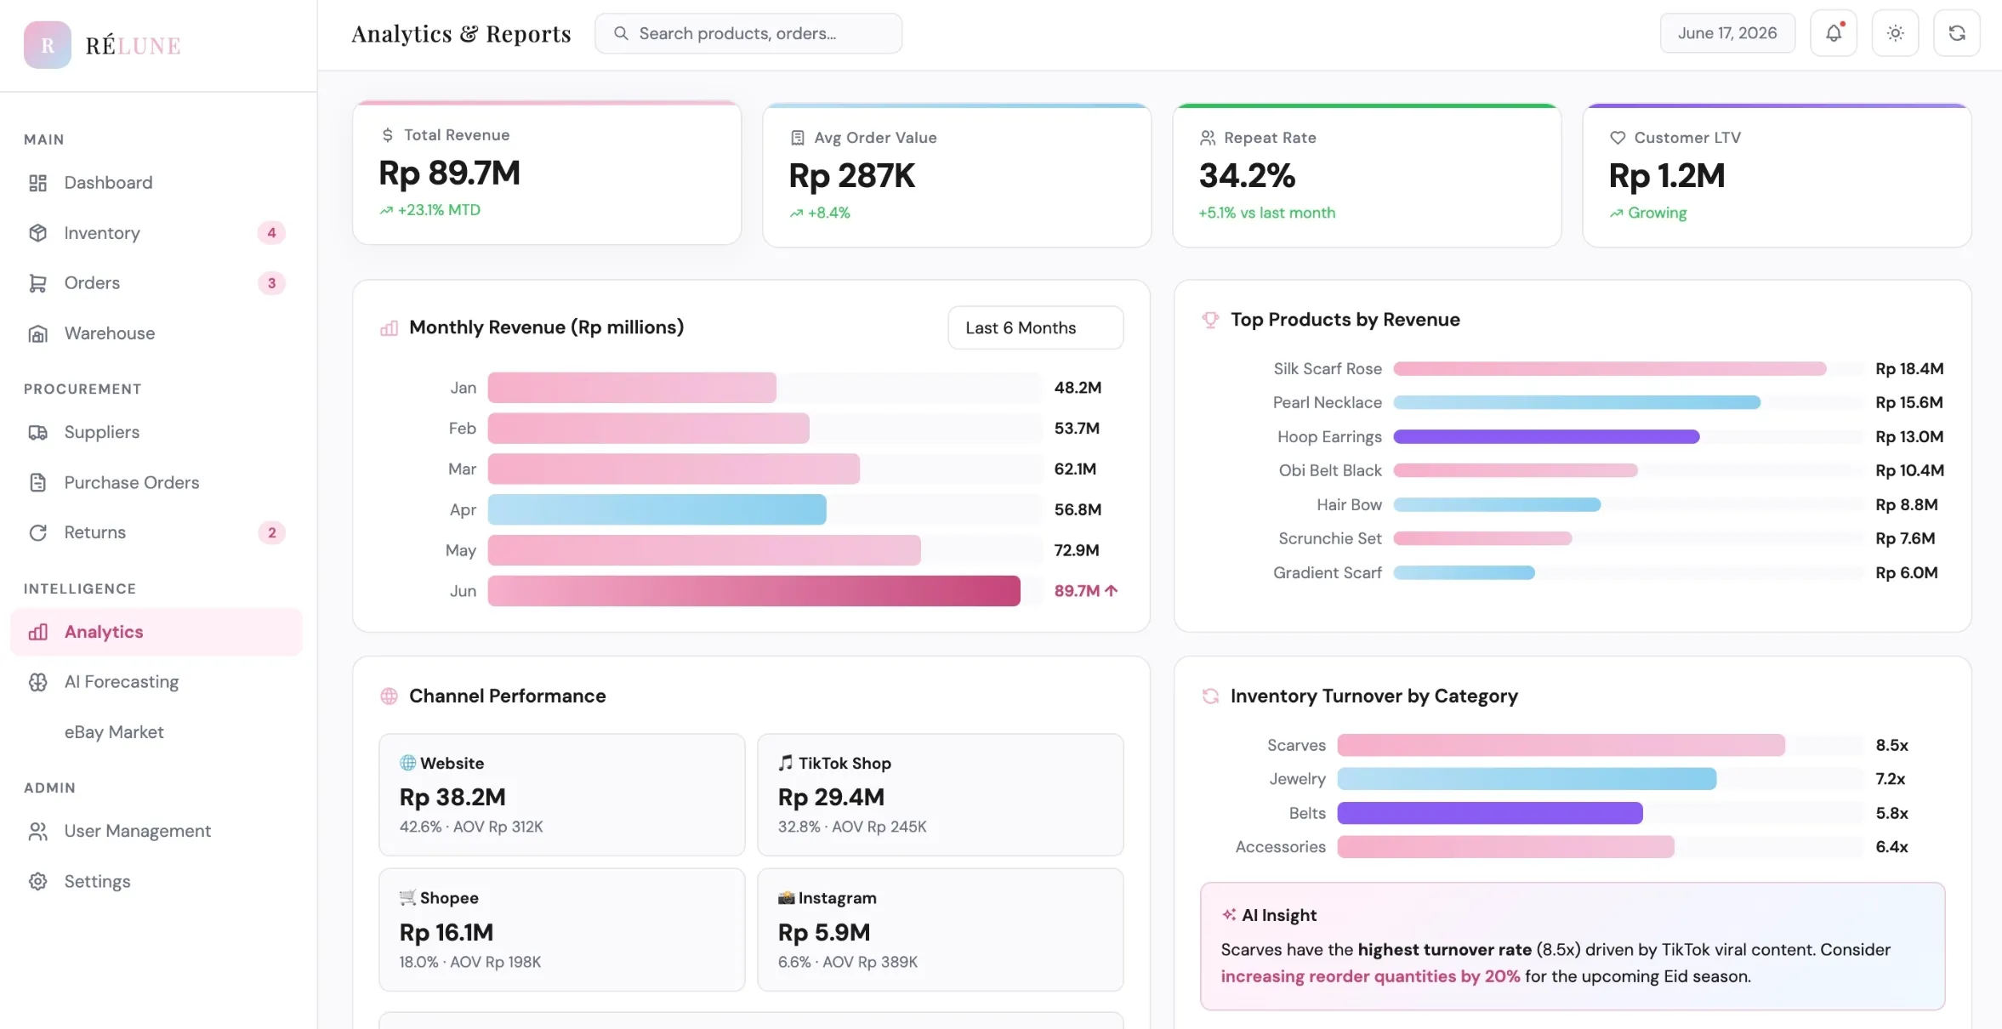This screenshot has height=1029, width=2002.
Task: Open the Instagram channel card
Action: [940, 930]
